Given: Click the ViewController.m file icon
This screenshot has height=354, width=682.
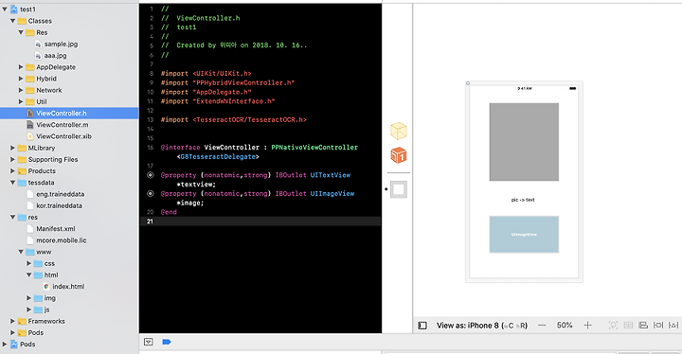Looking at the screenshot, I should click(29, 125).
